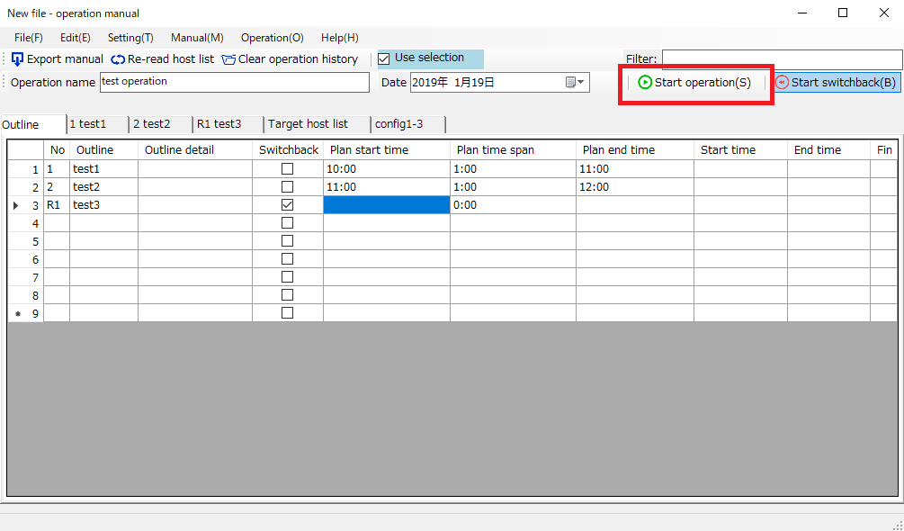Click inside the Filter text box
The height and width of the screenshot is (531, 904).
click(781, 59)
